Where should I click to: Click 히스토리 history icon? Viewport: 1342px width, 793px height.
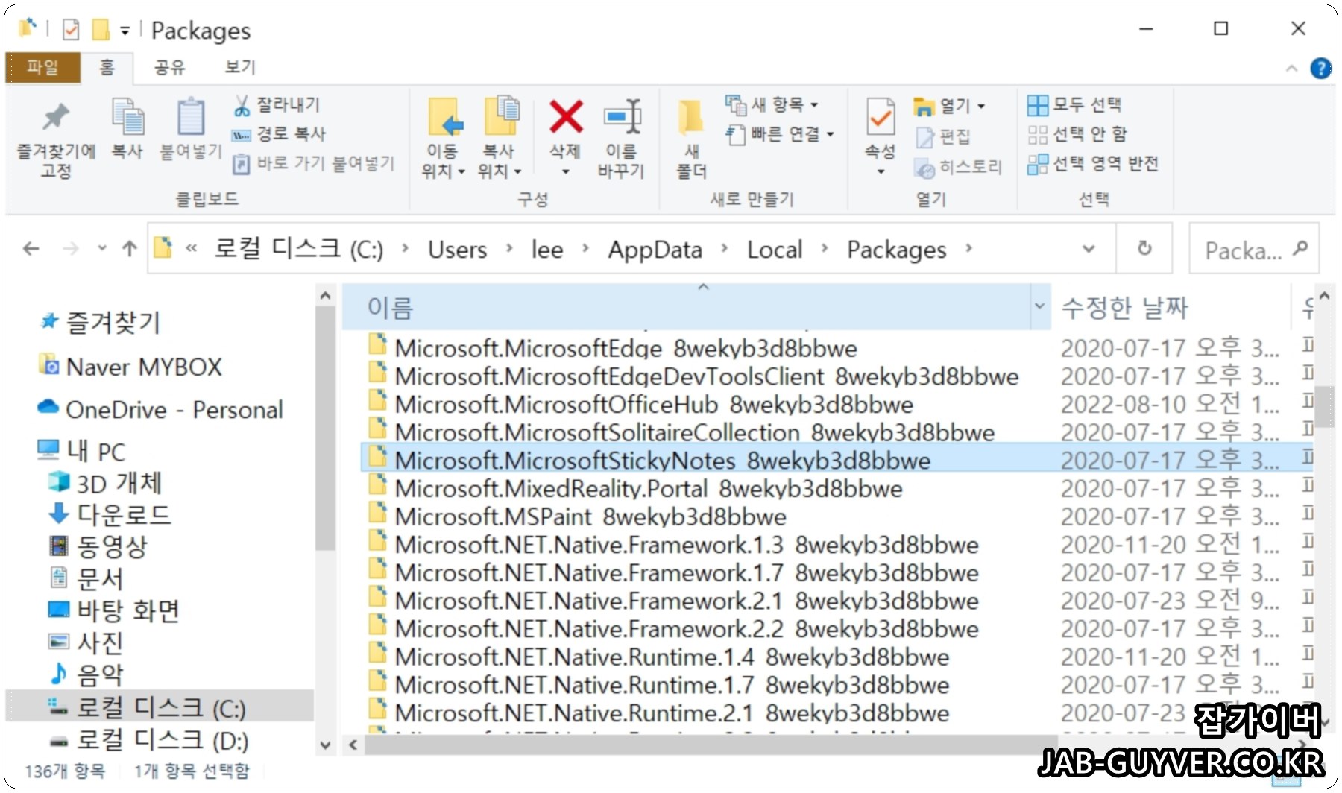(958, 168)
